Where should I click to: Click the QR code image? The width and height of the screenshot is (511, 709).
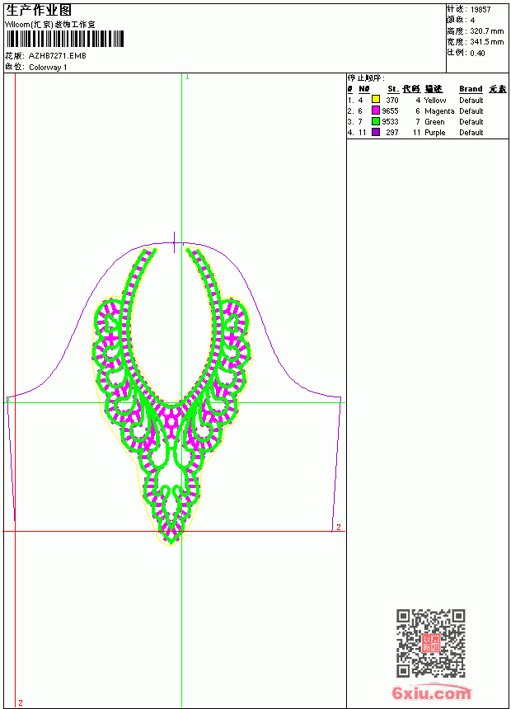coord(431,643)
